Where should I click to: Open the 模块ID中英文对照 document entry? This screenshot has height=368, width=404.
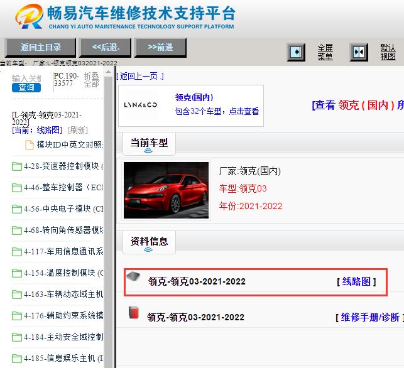(x=70, y=144)
